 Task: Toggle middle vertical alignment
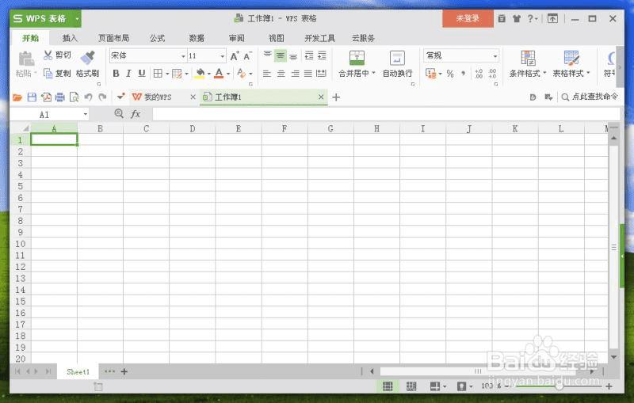pos(281,55)
